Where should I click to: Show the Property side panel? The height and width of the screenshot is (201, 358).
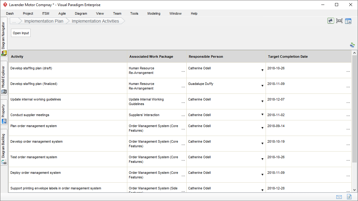point(4,114)
